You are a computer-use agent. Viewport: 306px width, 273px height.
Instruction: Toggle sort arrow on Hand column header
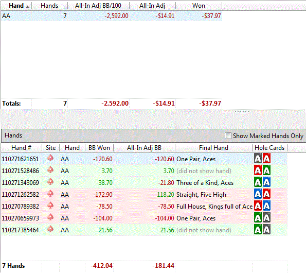(28, 7)
